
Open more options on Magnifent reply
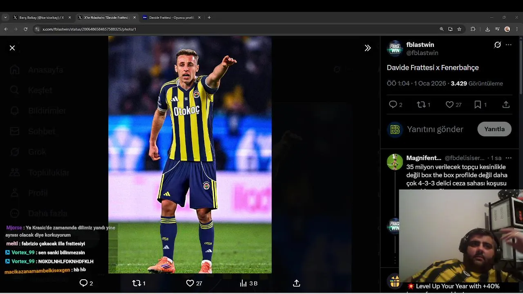pos(509,158)
